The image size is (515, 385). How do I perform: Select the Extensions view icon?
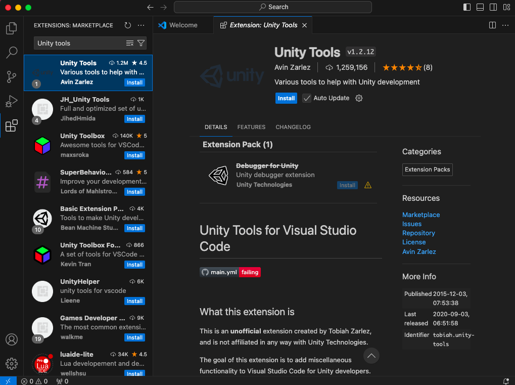tap(12, 125)
